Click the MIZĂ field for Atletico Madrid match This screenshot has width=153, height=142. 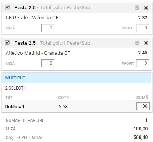(x=48, y=63)
